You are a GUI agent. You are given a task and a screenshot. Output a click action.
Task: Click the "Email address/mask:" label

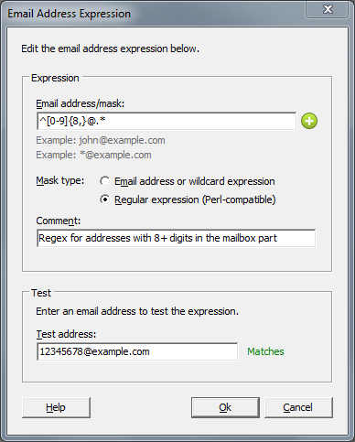pyautogui.click(x=81, y=103)
